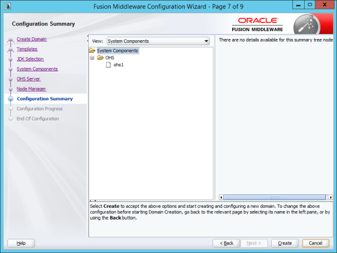
Task: Click the wizard window icon in title bar
Action: point(6,6)
